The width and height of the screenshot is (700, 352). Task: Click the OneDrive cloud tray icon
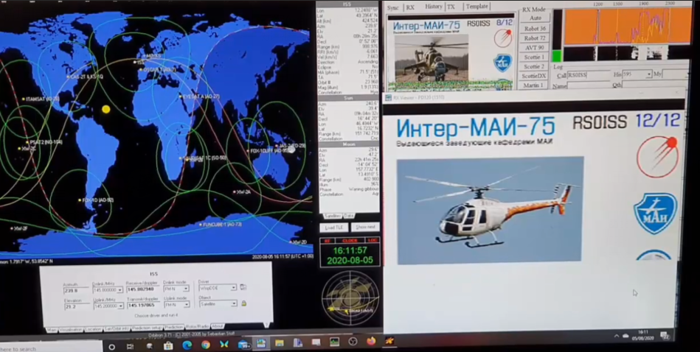[626, 335]
